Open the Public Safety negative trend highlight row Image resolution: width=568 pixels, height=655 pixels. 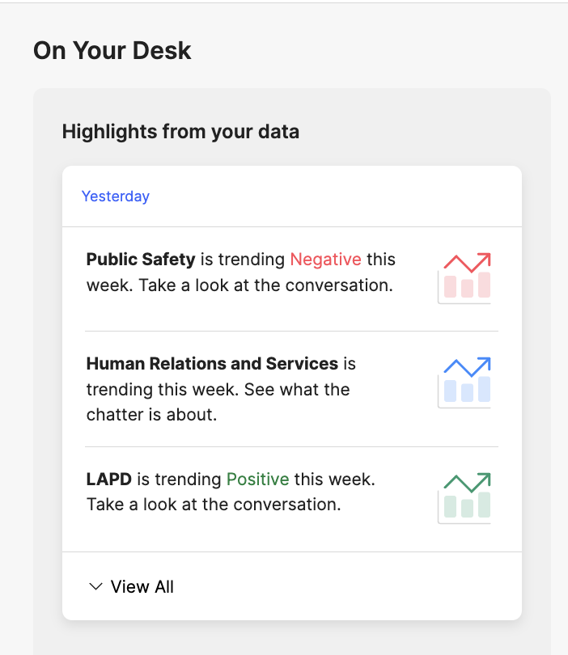pos(292,279)
